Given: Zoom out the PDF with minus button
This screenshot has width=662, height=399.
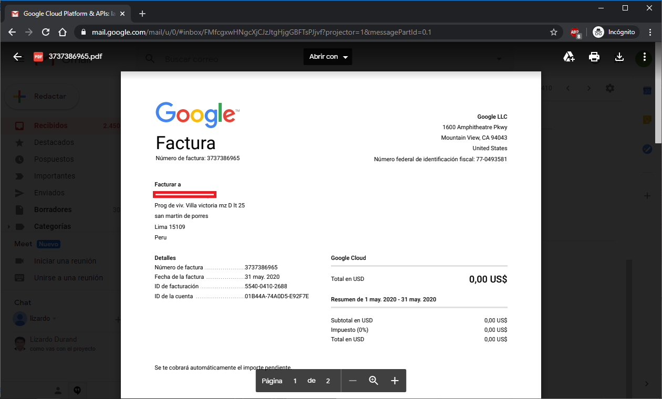Looking at the screenshot, I should pyautogui.click(x=353, y=381).
